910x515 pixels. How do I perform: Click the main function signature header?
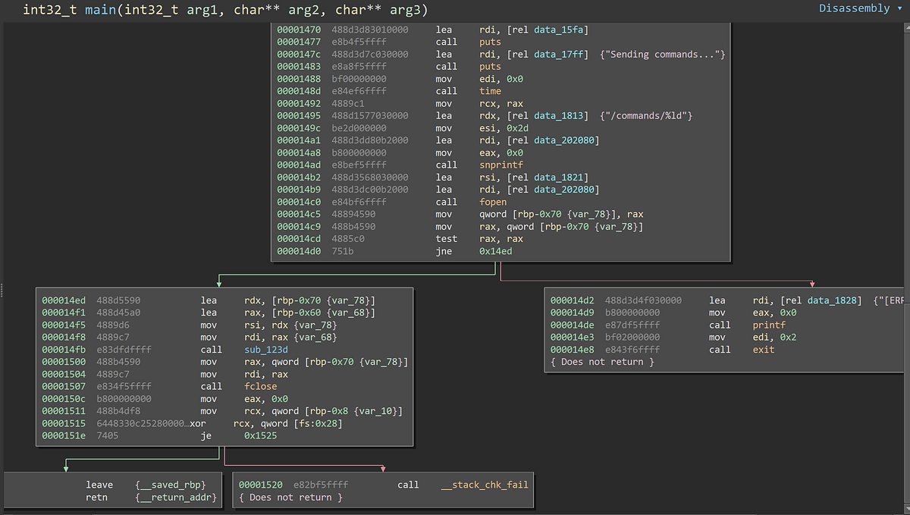[x=225, y=10]
